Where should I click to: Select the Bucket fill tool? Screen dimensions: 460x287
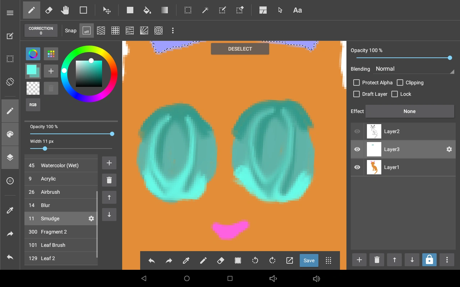147,10
